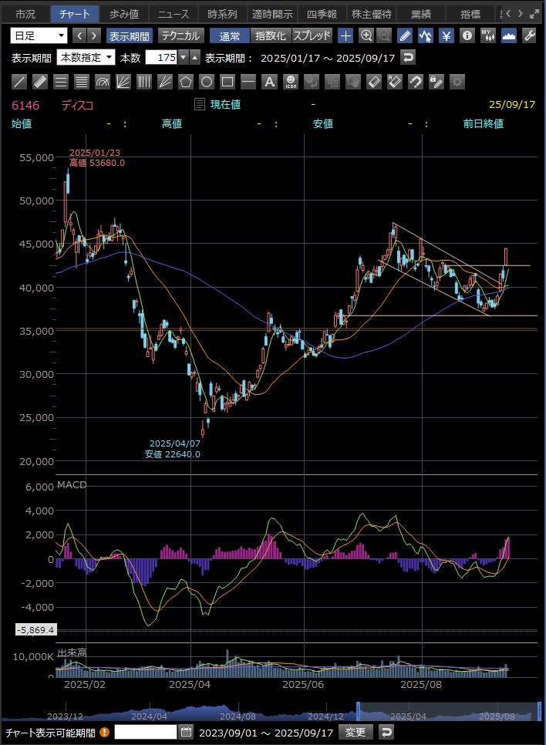Expand the 本数 count dropdown arrow
The image size is (546, 745).
coord(184,58)
